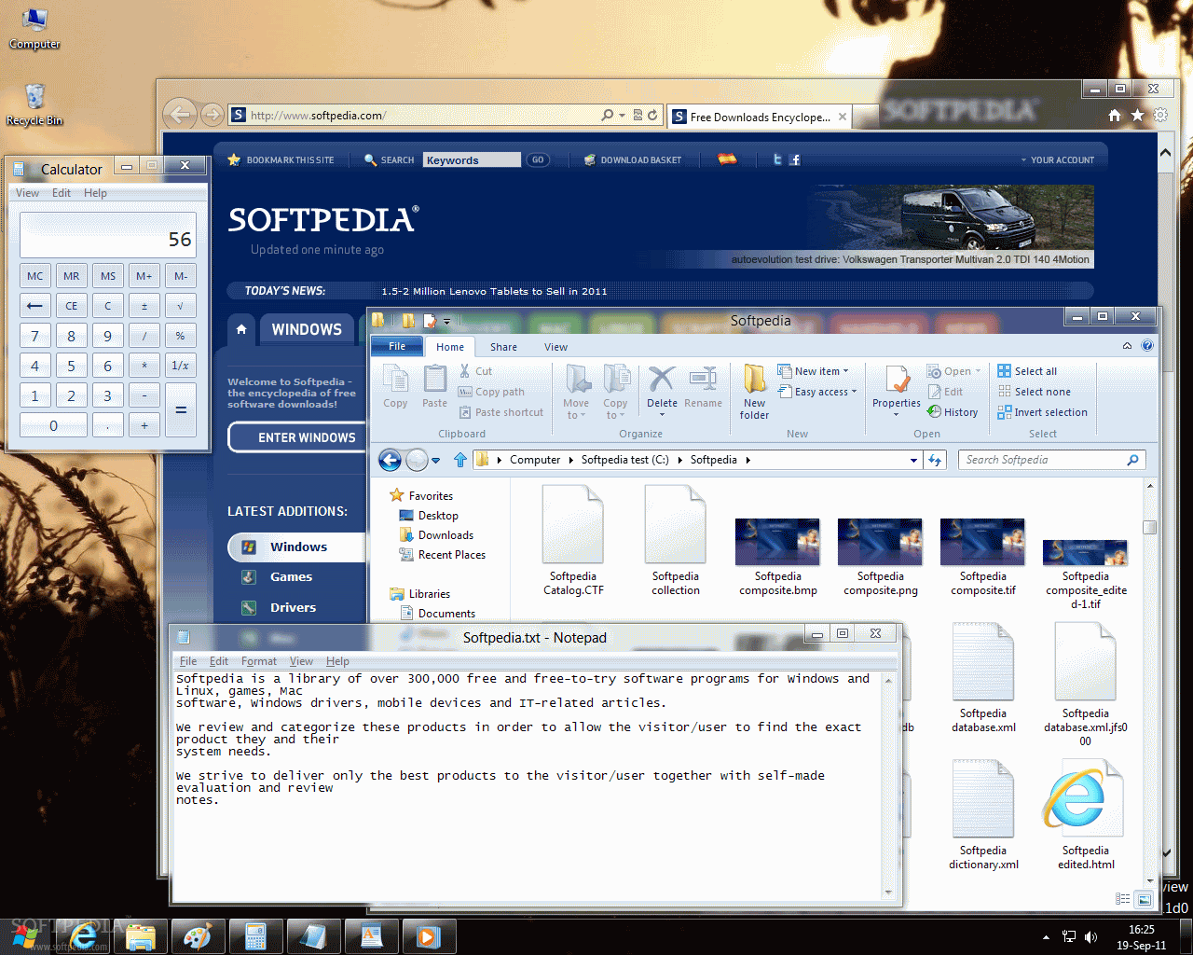Click the Download Basket link

(633, 160)
